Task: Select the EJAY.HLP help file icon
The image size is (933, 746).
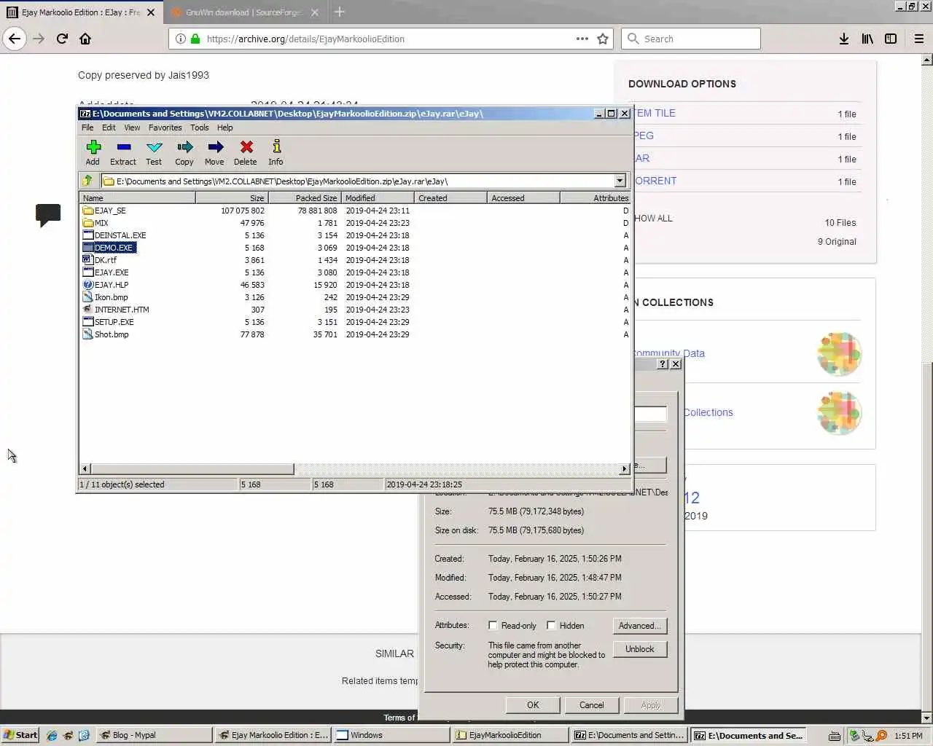Action: (88, 285)
